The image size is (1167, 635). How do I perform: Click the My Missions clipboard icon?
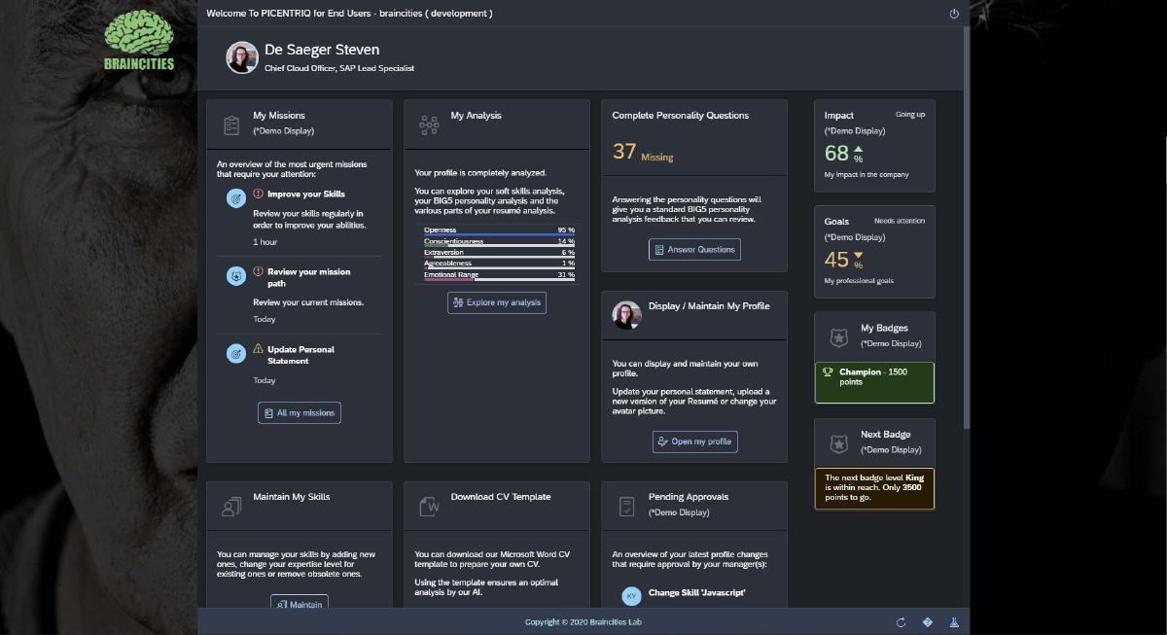pos(231,124)
